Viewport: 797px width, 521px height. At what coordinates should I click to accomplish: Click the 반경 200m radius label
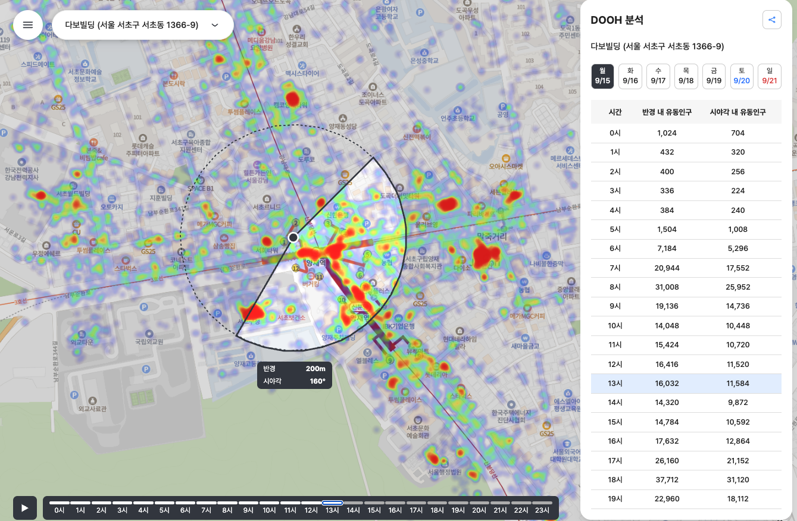click(295, 369)
